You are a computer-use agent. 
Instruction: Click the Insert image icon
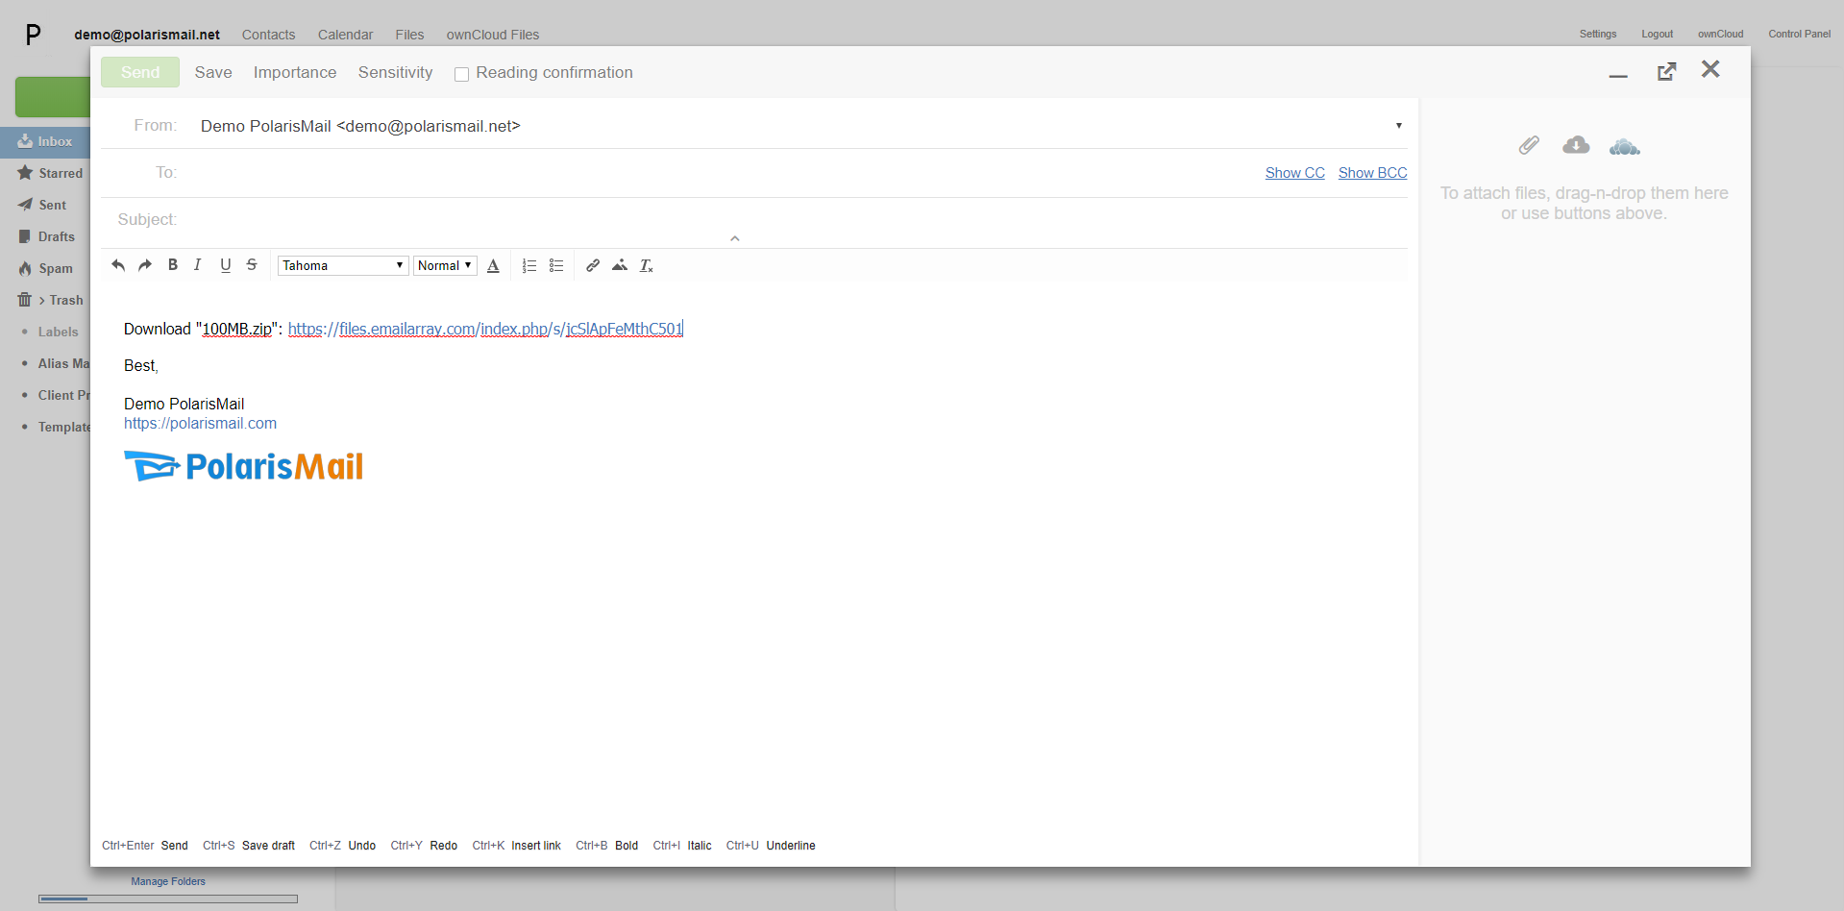620,265
